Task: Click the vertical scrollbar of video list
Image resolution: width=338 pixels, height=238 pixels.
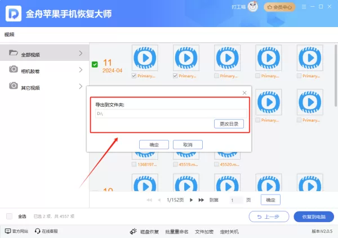Action: point(336,76)
